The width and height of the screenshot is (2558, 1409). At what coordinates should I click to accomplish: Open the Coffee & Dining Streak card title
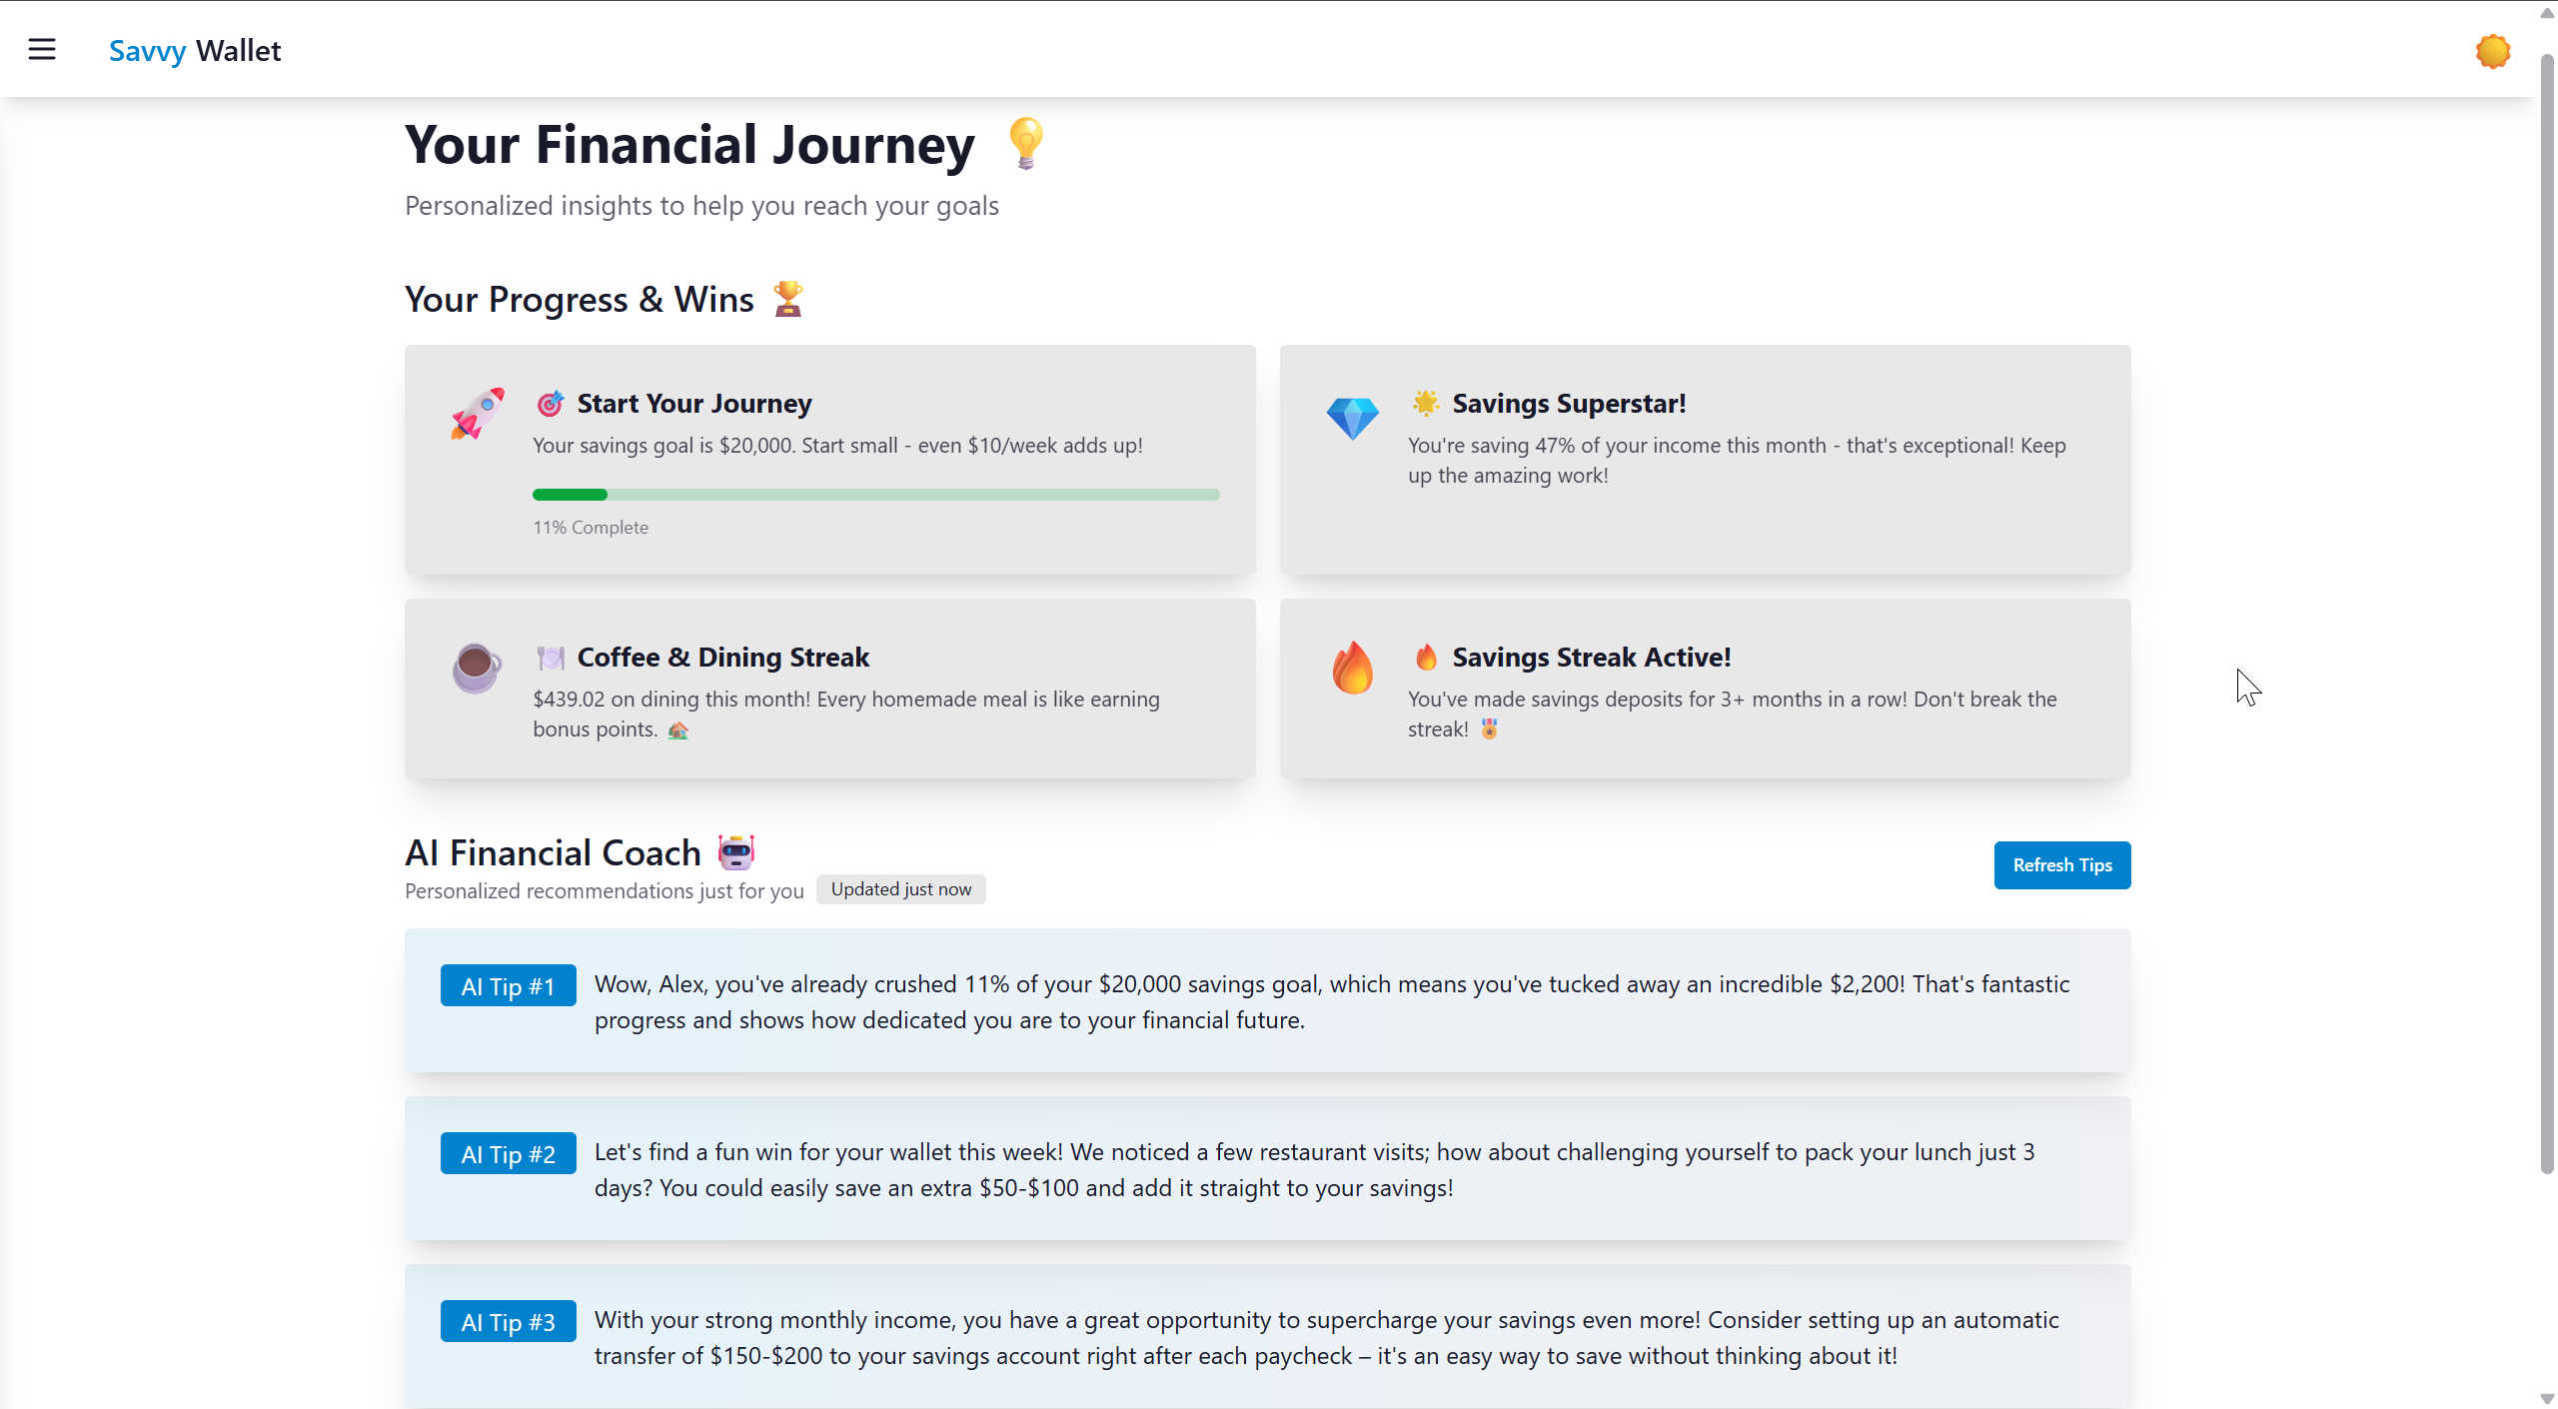pyautogui.click(x=723, y=657)
